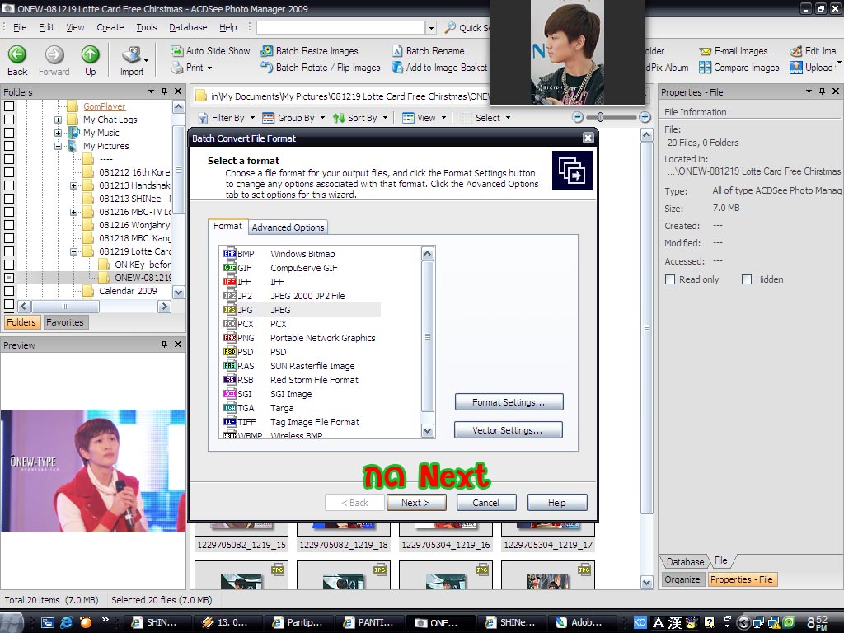Open Format Settings dialog
This screenshot has width=844, height=633.
(x=509, y=402)
